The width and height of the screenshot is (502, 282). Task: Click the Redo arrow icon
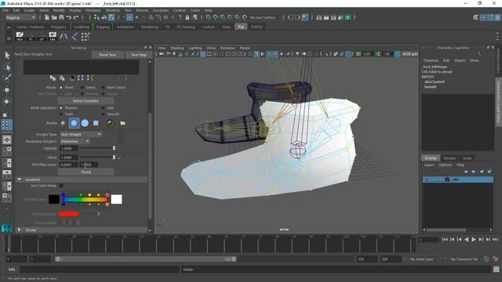[x=76, y=17]
